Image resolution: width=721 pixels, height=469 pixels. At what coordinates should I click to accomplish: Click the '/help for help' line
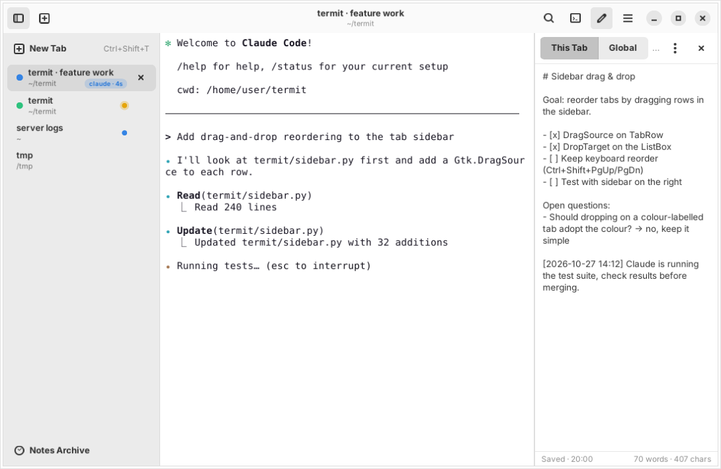click(x=312, y=67)
